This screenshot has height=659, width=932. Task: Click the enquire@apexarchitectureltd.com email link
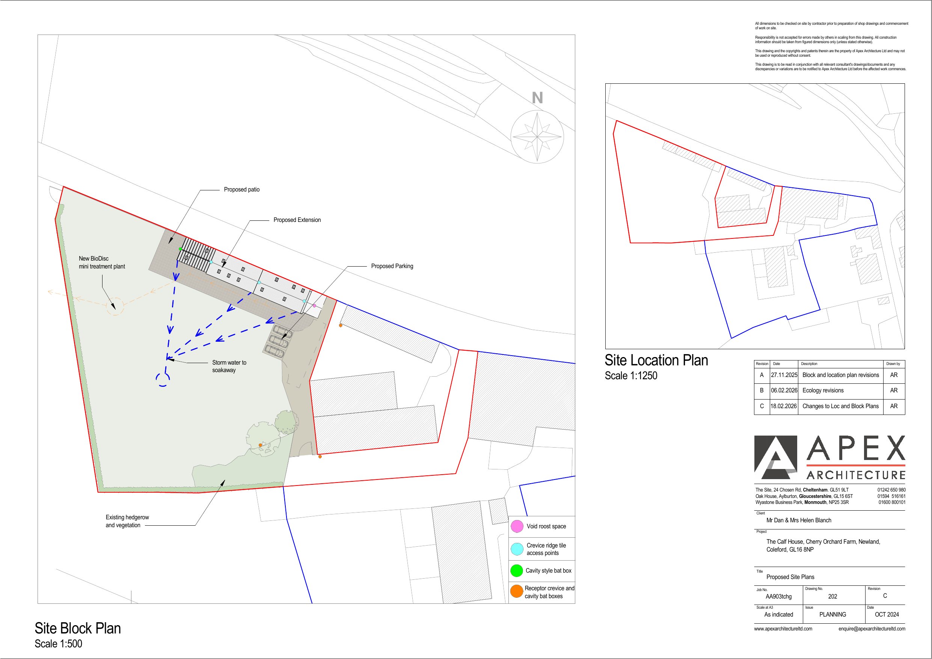tap(872, 629)
